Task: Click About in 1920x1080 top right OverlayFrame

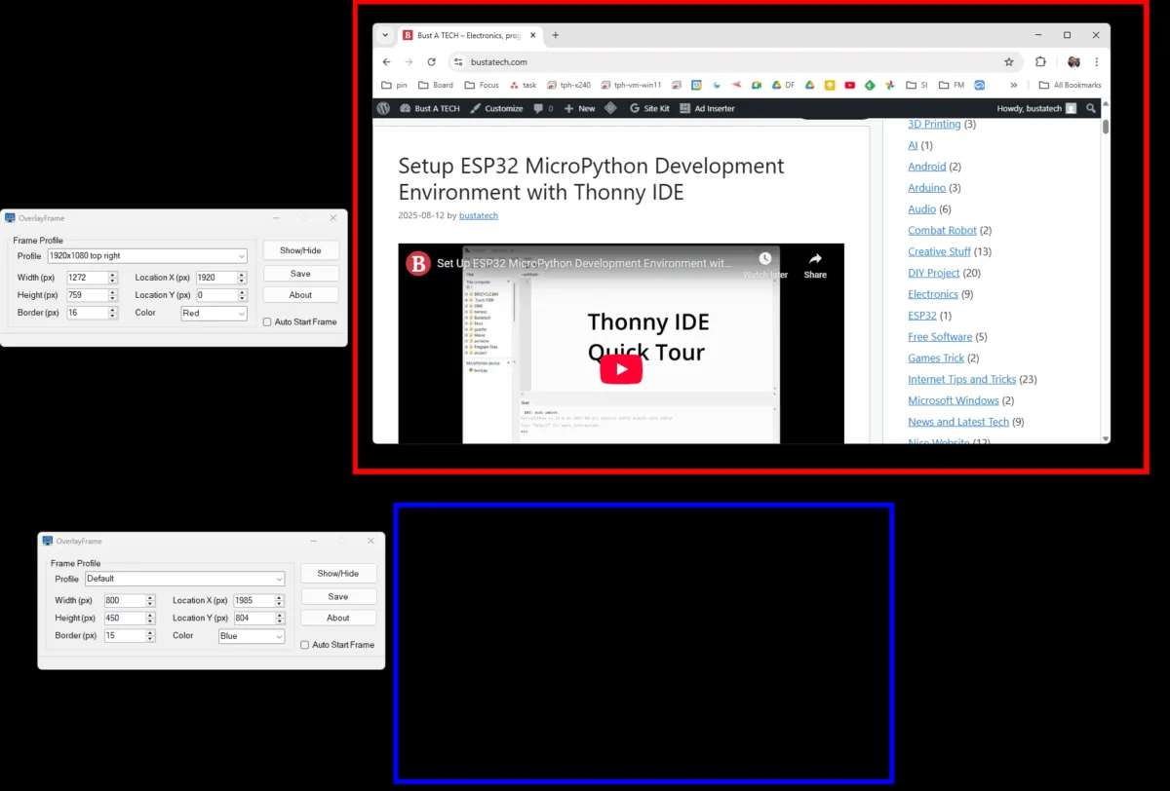Action: (300, 294)
